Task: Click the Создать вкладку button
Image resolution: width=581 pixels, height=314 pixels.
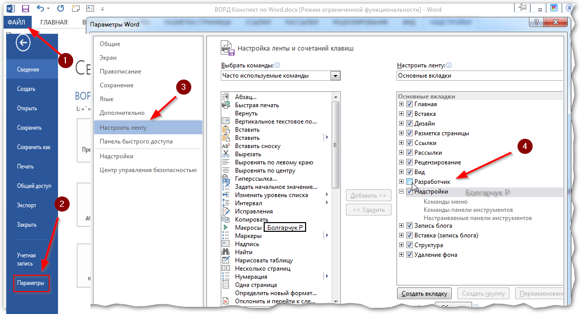Action: 424,293
